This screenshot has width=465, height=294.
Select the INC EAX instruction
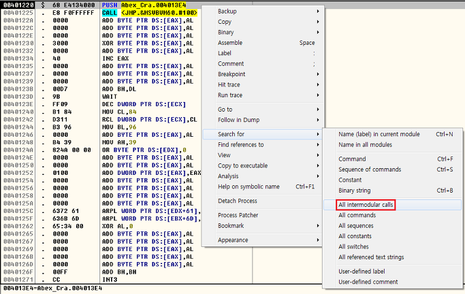[x=115, y=59]
